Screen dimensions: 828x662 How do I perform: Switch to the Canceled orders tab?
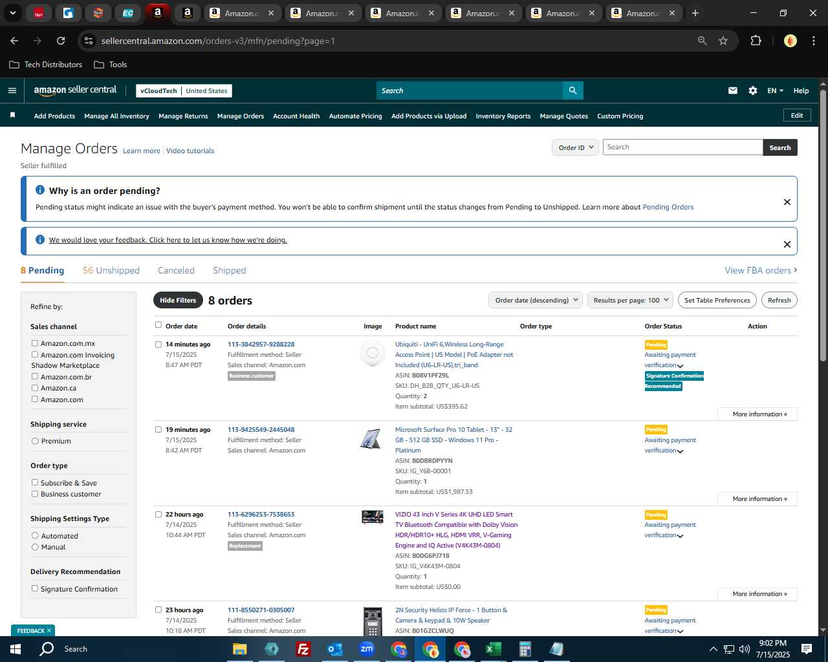point(176,270)
